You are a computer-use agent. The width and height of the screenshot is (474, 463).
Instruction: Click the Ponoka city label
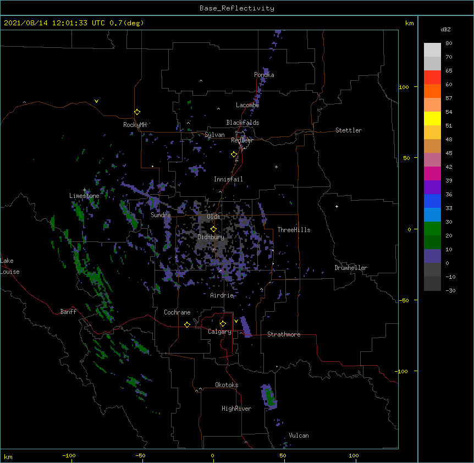(264, 75)
